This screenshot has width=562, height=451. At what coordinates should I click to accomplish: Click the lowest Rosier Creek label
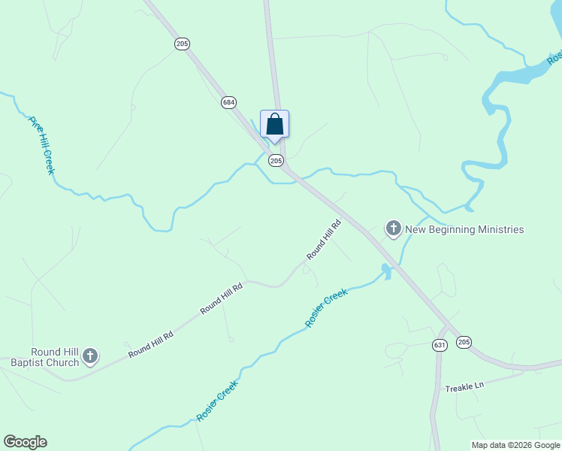pos(217,401)
